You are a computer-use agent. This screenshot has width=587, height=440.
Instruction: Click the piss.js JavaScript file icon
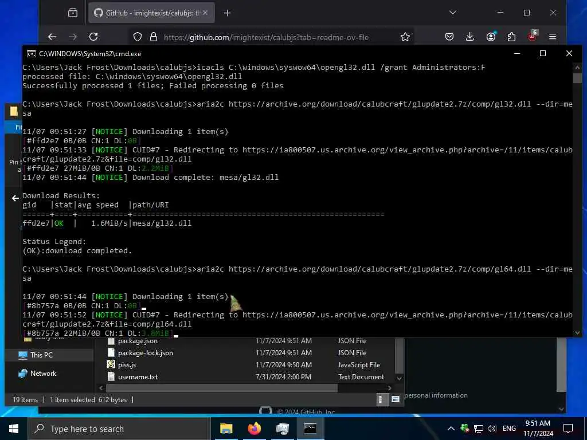111,364
